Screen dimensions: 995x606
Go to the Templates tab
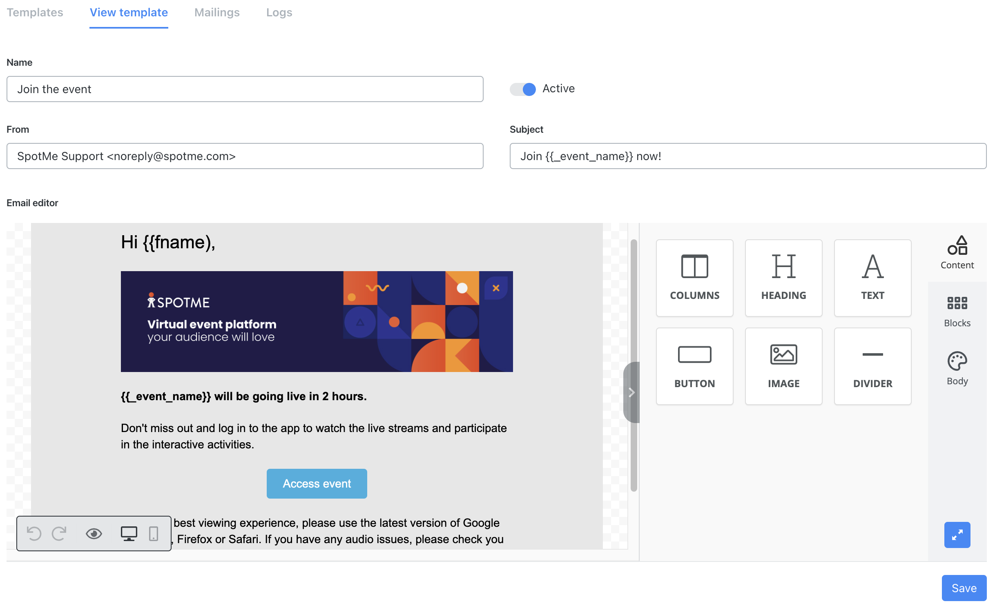35,13
